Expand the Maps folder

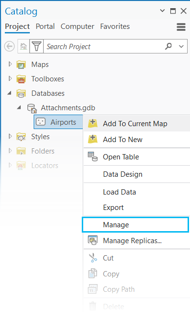pos(10,64)
